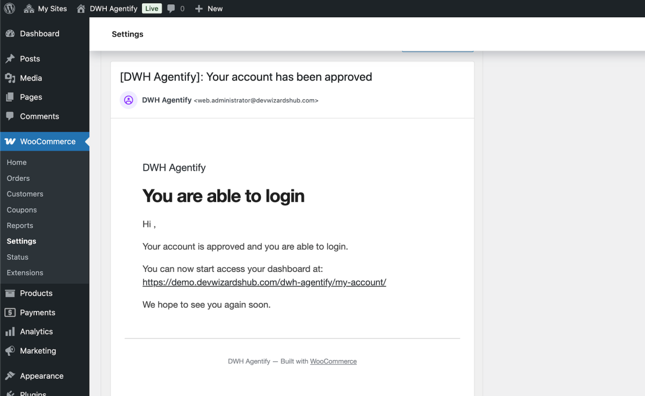Click the plus New icon
The width and height of the screenshot is (645, 396).
pos(199,9)
